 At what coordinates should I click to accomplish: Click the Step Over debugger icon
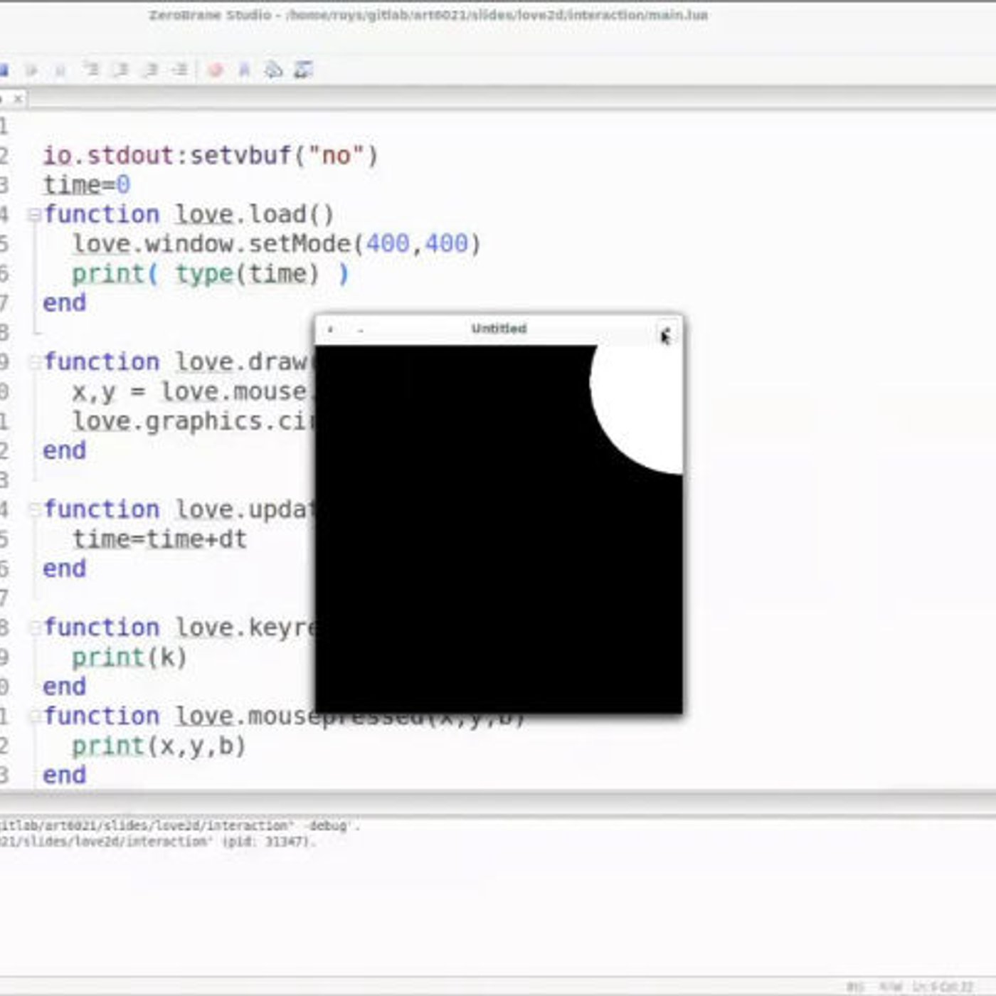pyautogui.click(x=121, y=69)
